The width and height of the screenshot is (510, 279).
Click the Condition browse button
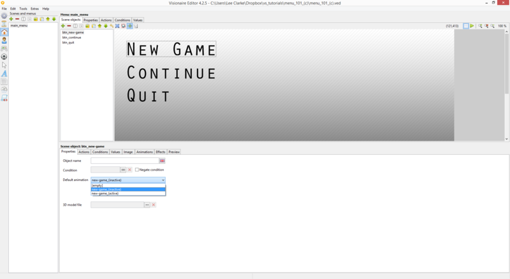click(x=123, y=170)
